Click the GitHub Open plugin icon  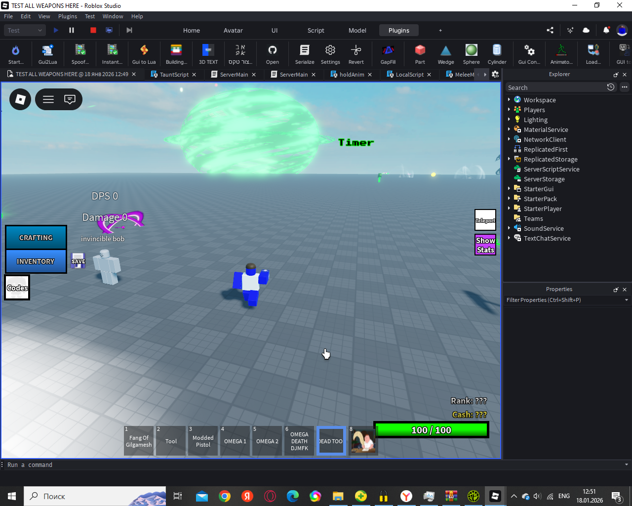tap(273, 54)
